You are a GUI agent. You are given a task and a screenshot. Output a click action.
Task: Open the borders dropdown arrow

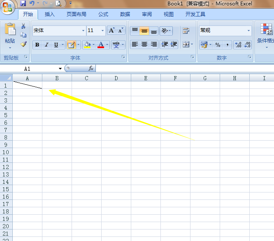pyautogui.click(x=78, y=45)
